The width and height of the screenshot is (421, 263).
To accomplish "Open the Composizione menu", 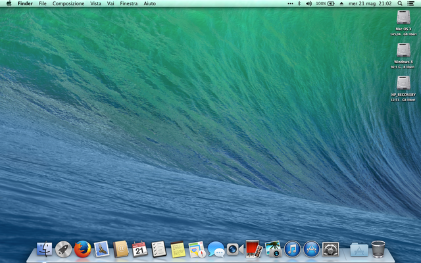I will pyautogui.click(x=68, y=3).
